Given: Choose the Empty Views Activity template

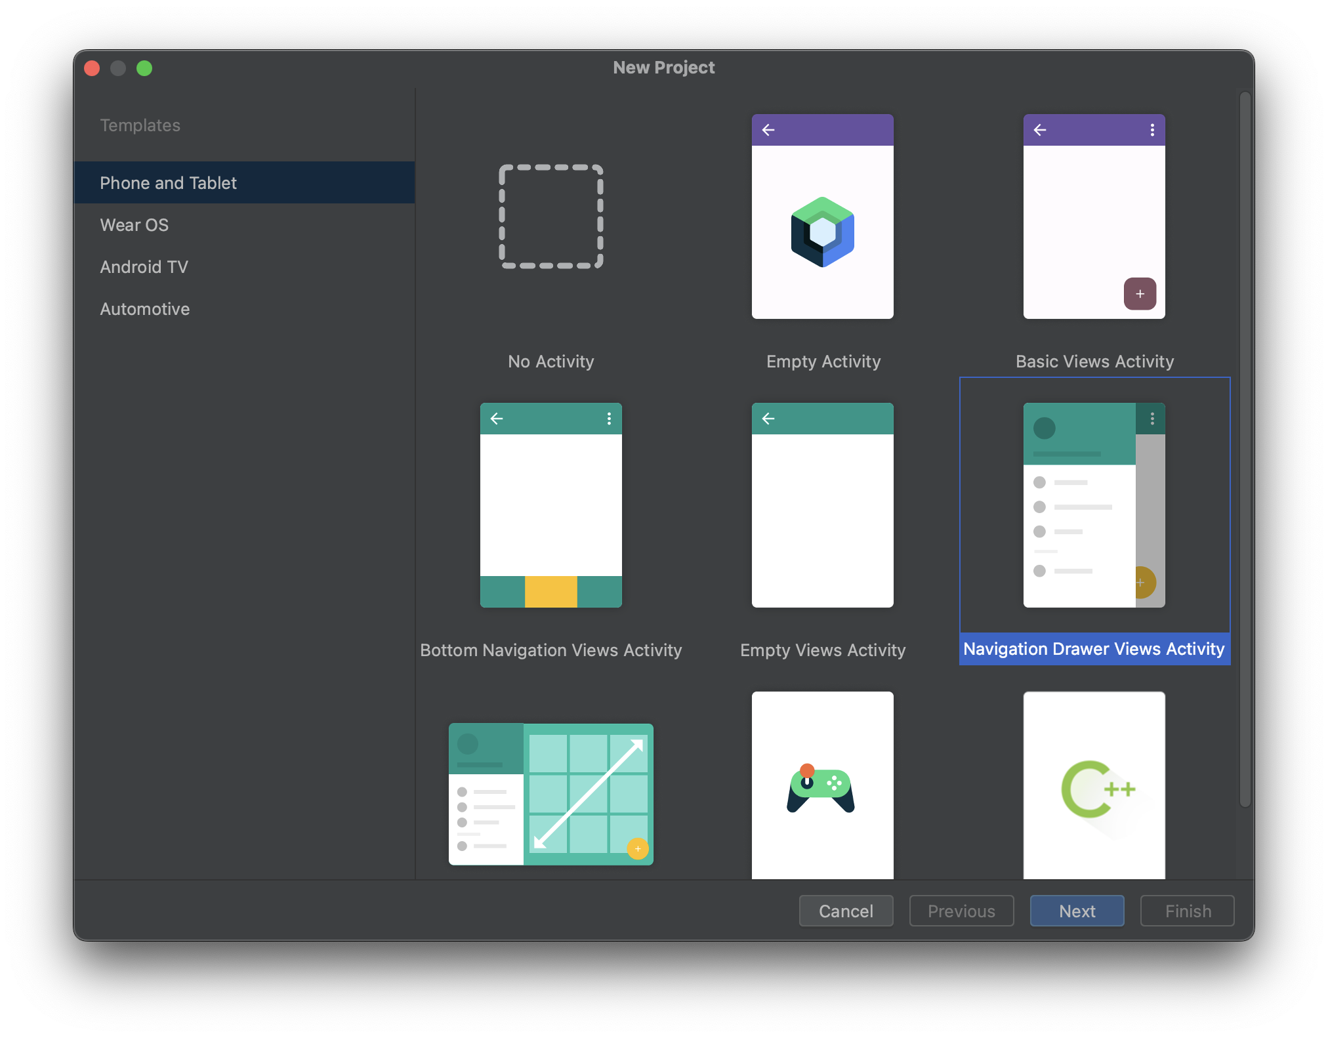Looking at the screenshot, I should pos(822,505).
